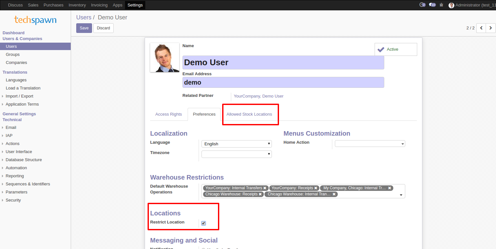Image resolution: width=496 pixels, height=249 pixels.
Task: Toggle the Active status button
Action: point(396,49)
